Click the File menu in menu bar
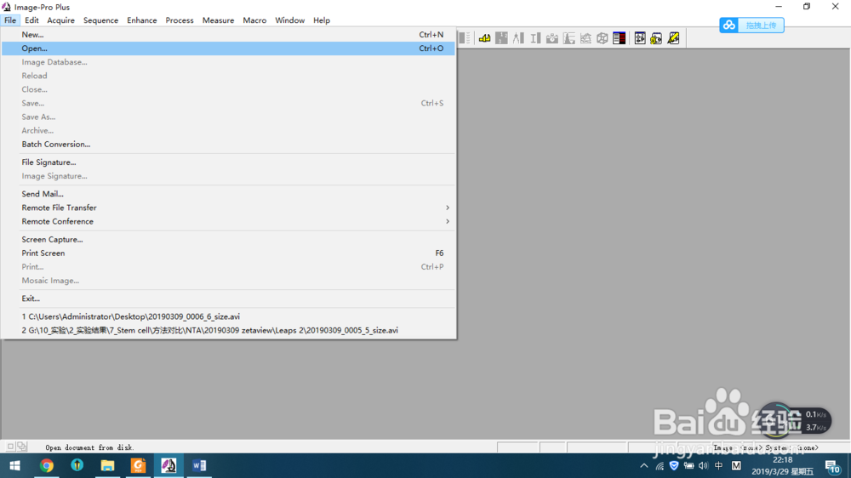Screen dimensions: 851x478 pyautogui.click(x=10, y=20)
